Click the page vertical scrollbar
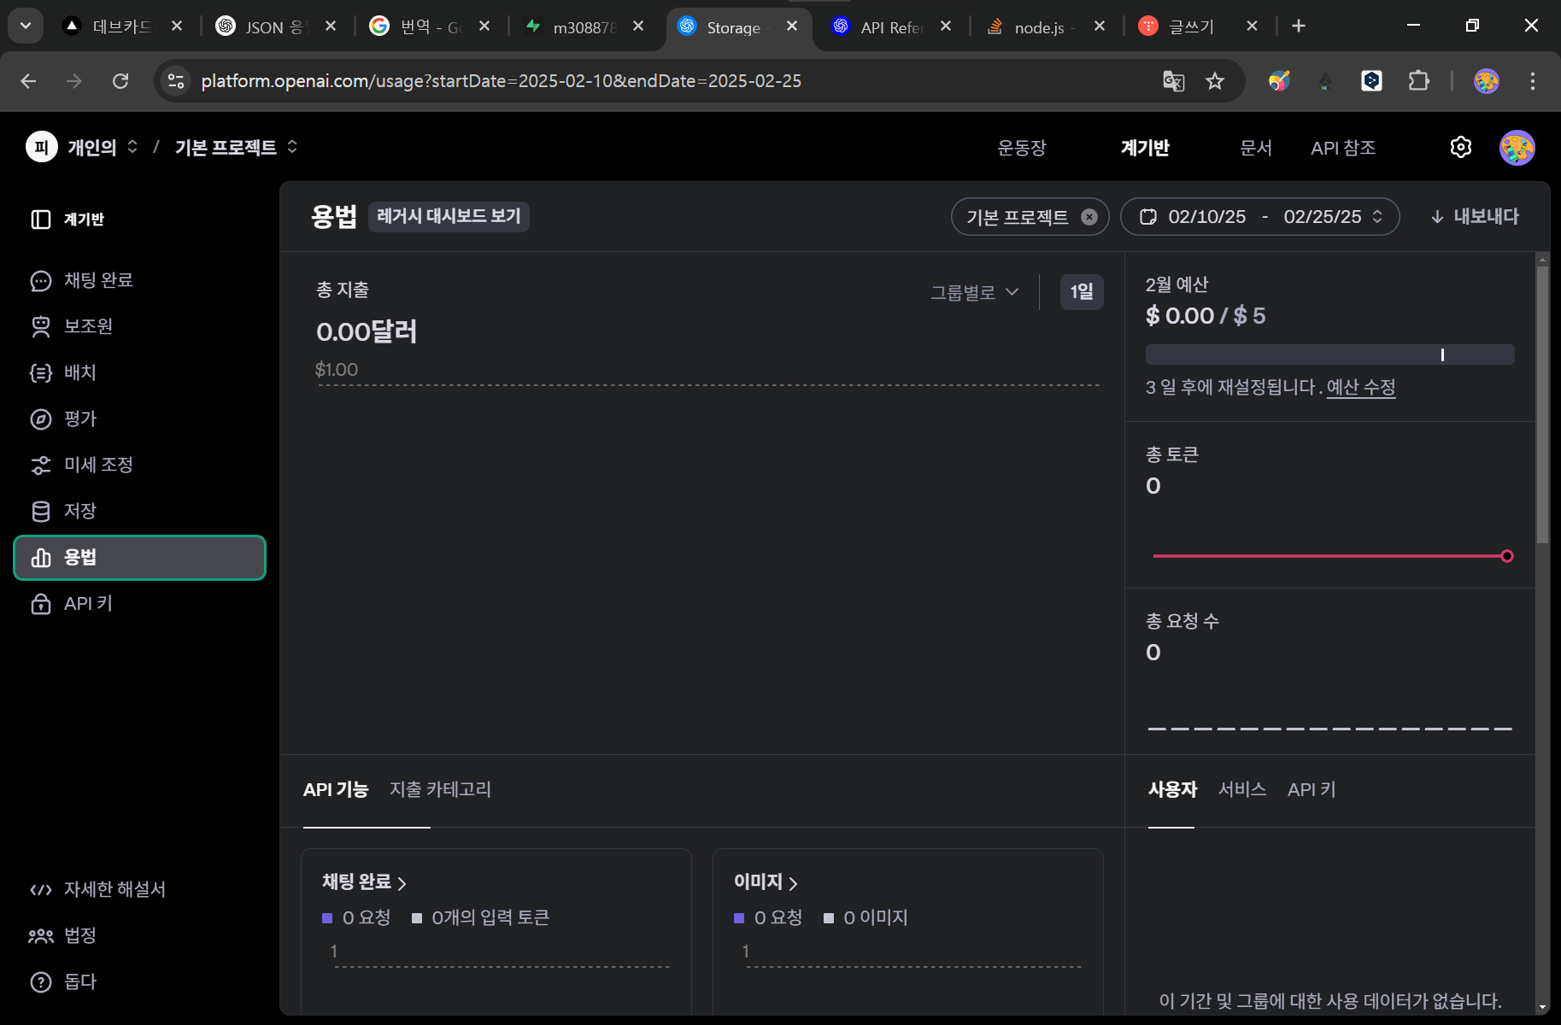1561x1025 pixels. pyautogui.click(x=1542, y=405)
